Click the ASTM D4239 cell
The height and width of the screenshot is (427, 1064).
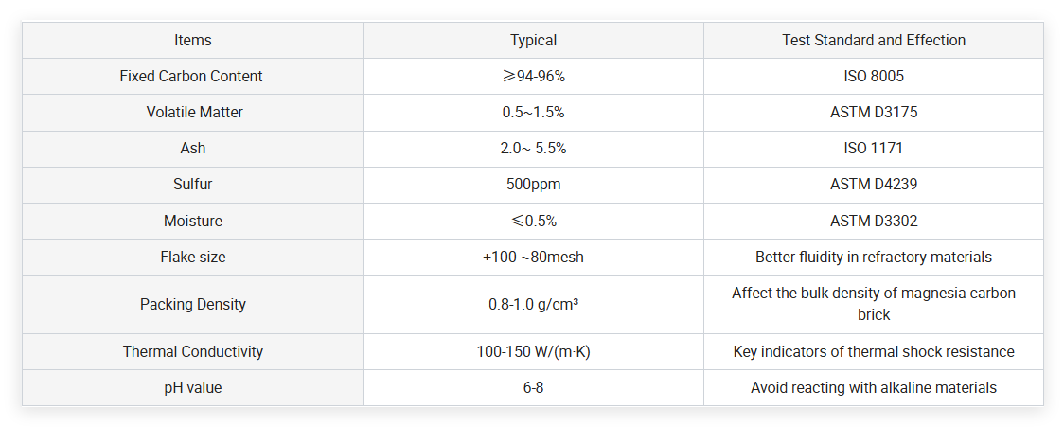[x=873, y=185]
